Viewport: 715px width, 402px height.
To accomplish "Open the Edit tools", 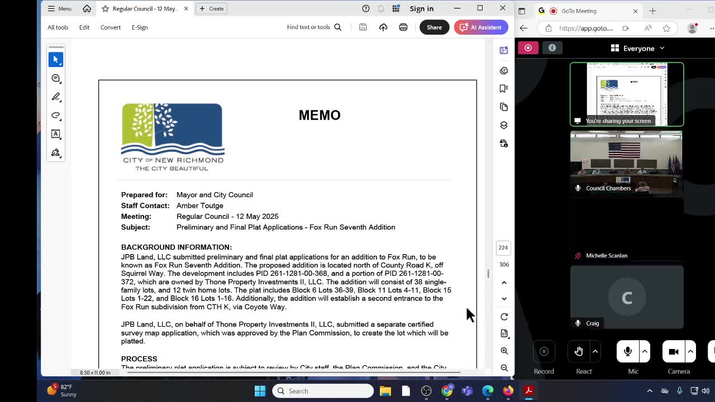I will point(84,27).
